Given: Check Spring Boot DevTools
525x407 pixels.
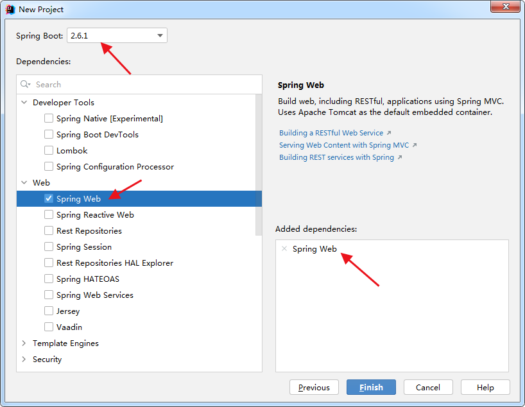Looking at the screenshot, I should [49, 134].
